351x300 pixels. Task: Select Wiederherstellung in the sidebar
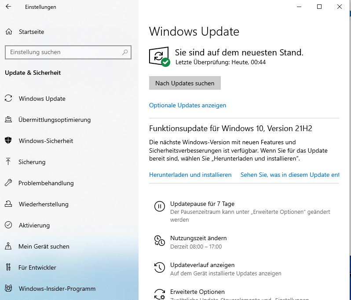click(44, 204)
